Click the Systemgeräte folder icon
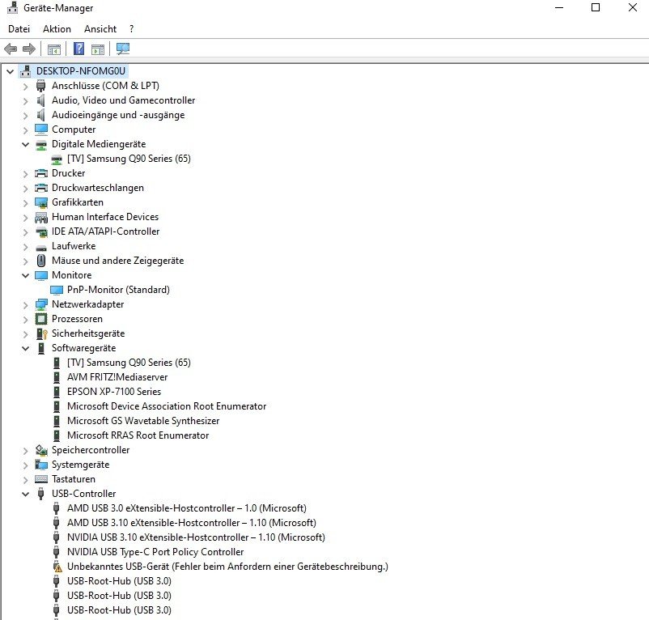Screen dimensions: 649x620 41,465
